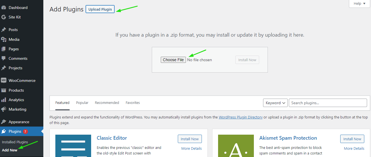Open the Appearance menu label
The width and height of the screenshot is (371, 157).
coord(19,122)
